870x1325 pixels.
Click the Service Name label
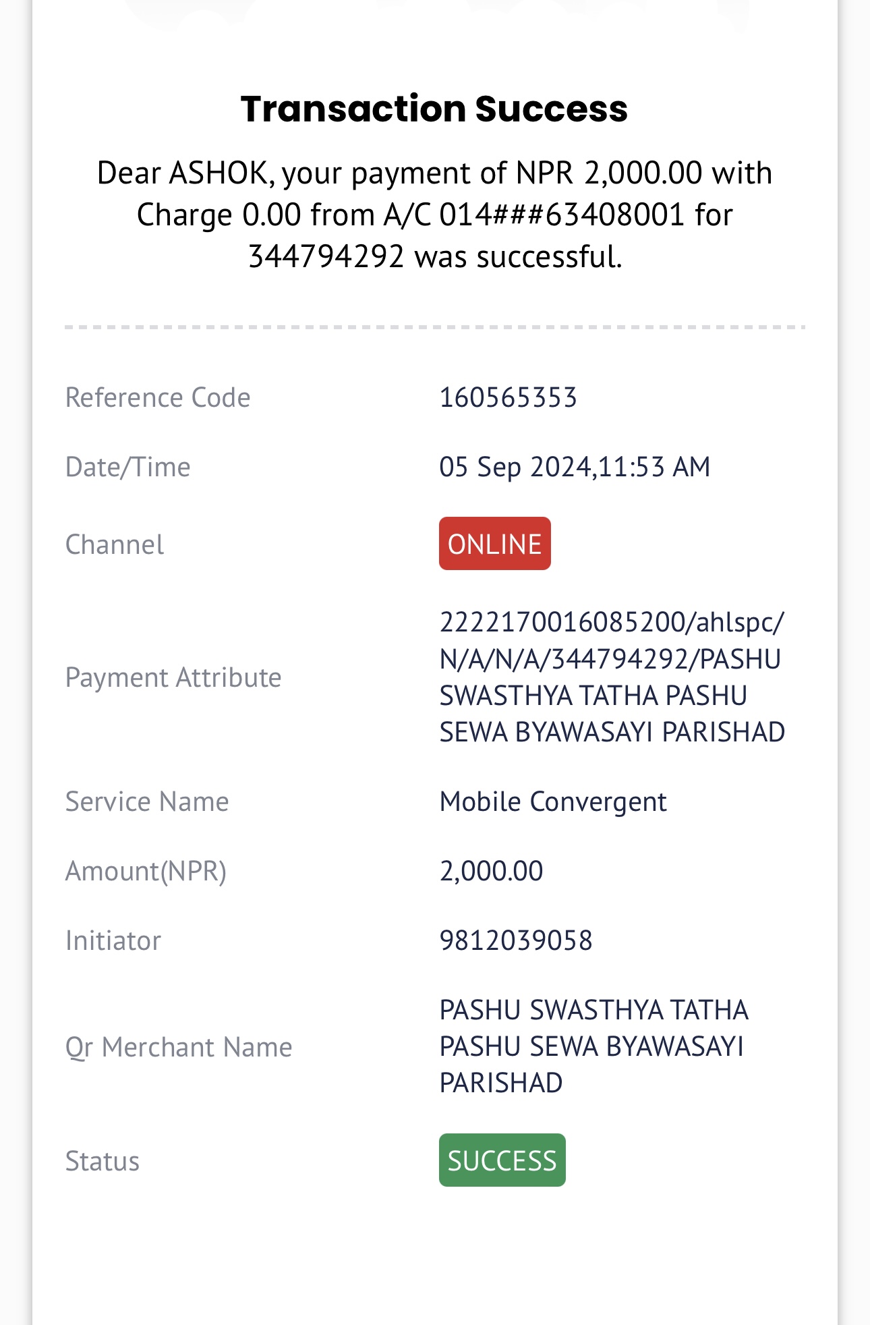point(147,801)
